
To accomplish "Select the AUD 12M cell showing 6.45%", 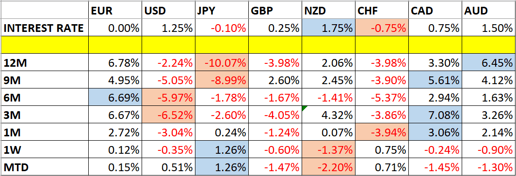I will pos(488,62).
